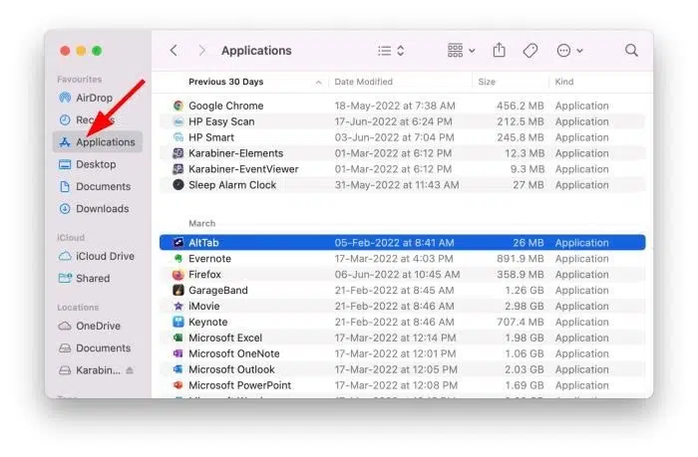Select the Sleep Alarm Clock name text
This screenshot has width=698, height=457.
click(x=232, y=185)
